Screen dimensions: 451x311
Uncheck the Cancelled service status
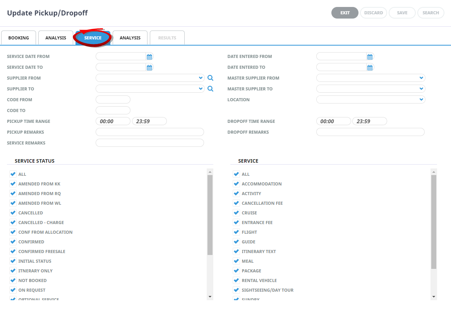13,213
